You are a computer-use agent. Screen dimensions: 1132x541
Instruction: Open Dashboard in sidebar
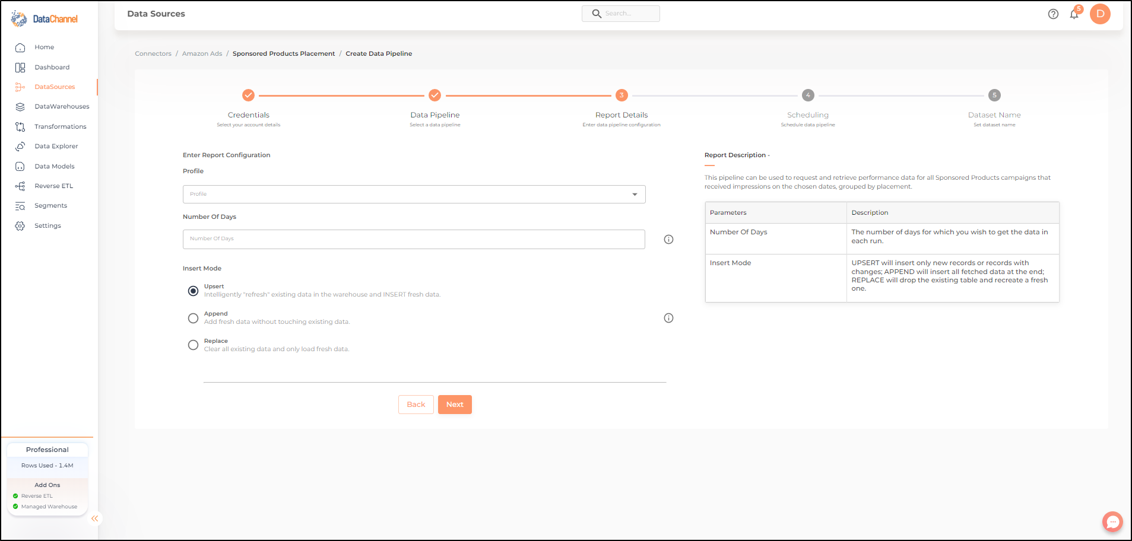pyautogui.click(x=52, y=68)
